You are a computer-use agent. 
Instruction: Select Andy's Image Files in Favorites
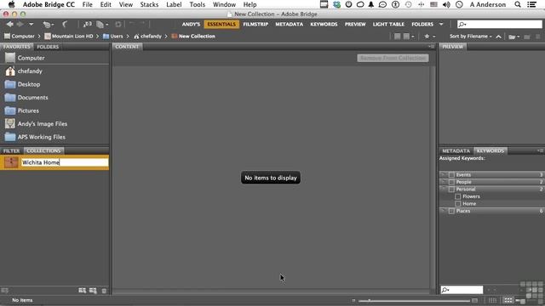click(x=54, y=123)
